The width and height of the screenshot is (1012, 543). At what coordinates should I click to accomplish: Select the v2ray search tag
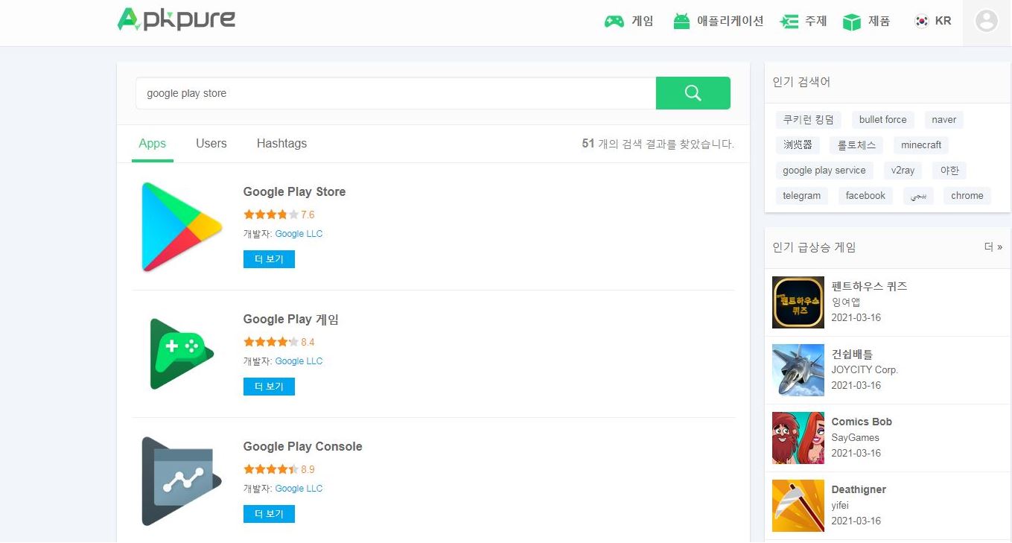tap(903, 170)
